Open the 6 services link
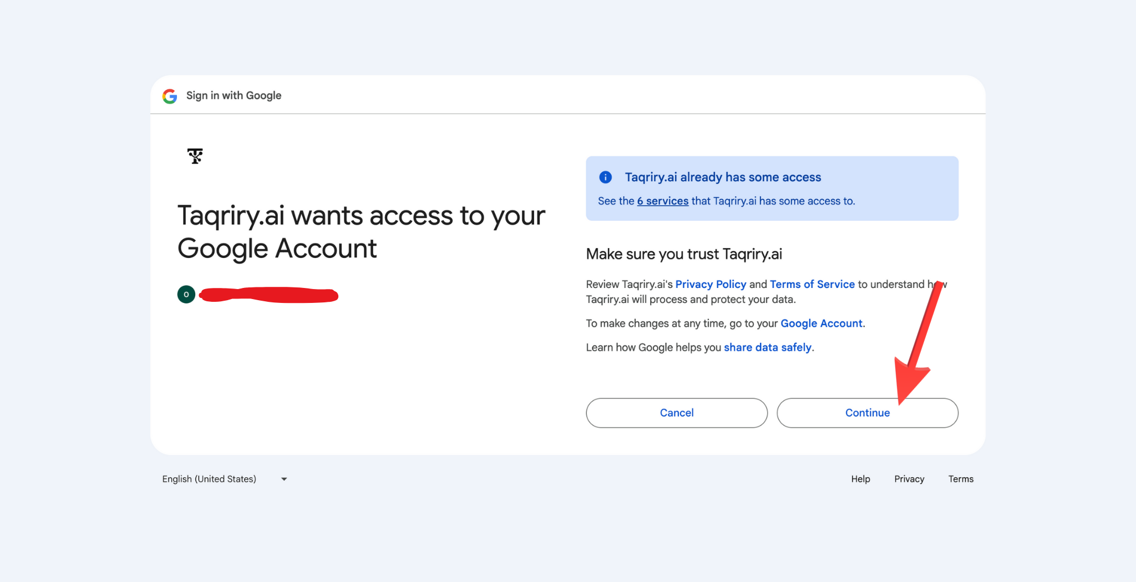Image resolution: width=1136 pixels, height=582 pixels. (x=662, y=201)
